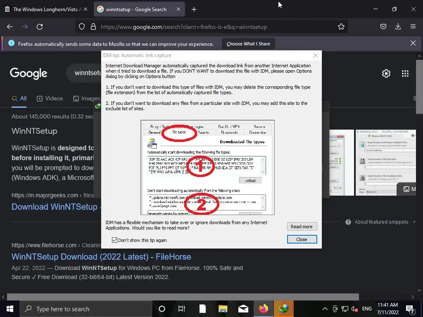Tick off 'Don't show this tip again' checkbox
Screen dimensions: 423x317
(114, 240)
